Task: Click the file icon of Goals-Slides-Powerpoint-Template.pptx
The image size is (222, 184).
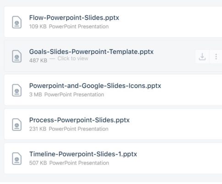Action: point(17,56)
